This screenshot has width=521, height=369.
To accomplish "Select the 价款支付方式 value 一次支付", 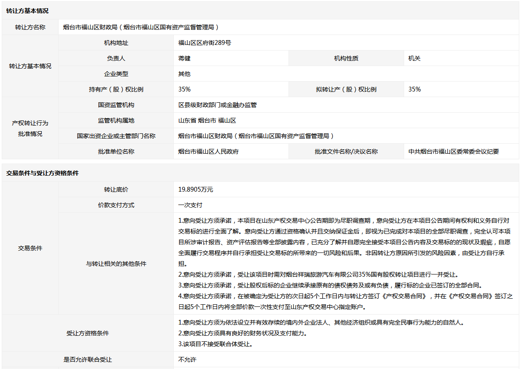I will pyautogui.click(x=190, y=205).
